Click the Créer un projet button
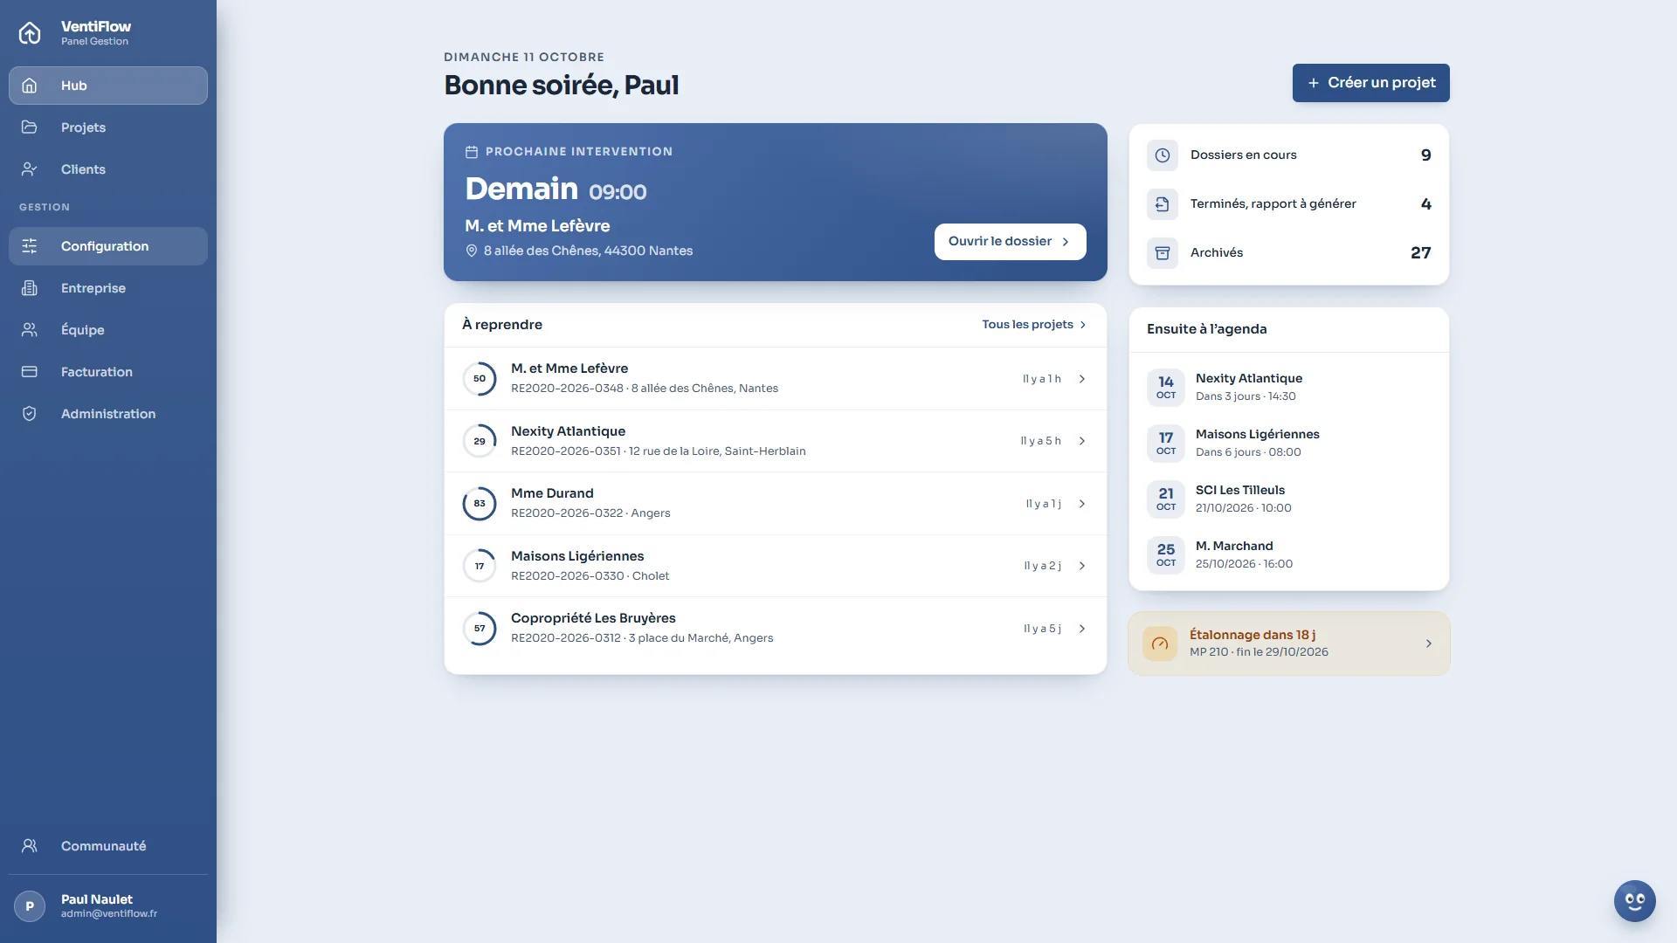 1371,83
